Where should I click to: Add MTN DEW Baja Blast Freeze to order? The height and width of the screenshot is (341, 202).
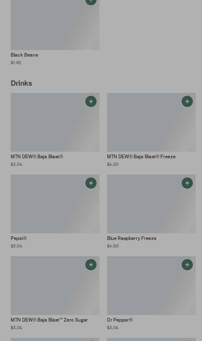pyautogui.click(x=187, y=101)
